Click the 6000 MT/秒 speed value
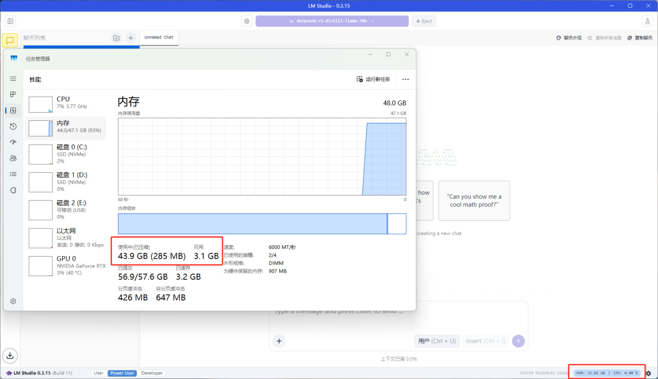 (x=282, y=247)
